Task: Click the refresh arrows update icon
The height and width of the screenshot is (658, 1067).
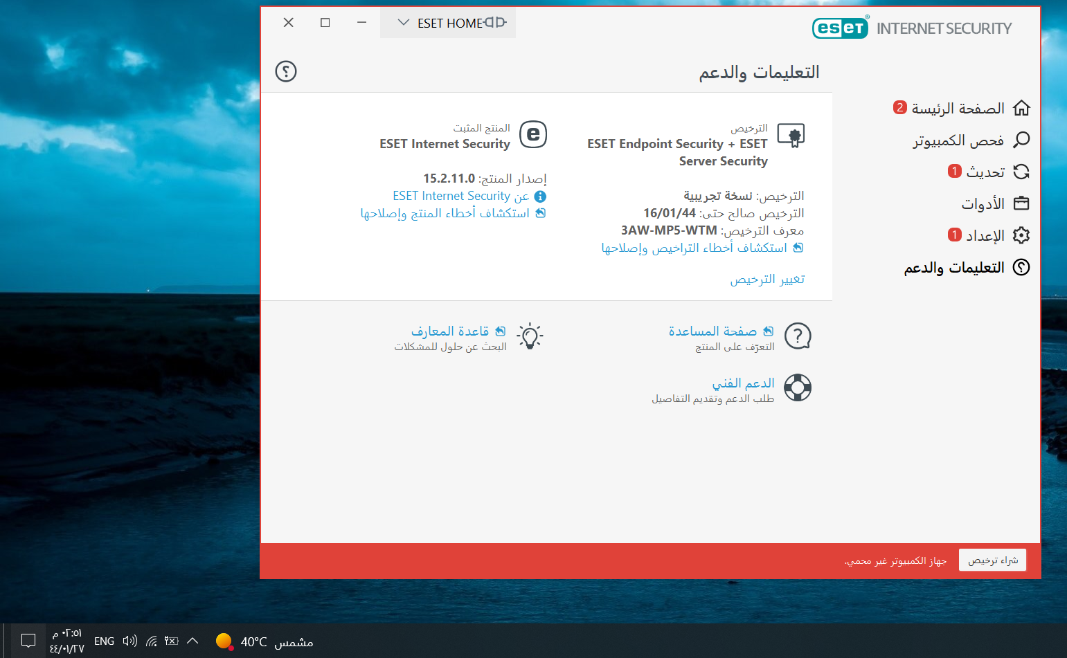Action: click(x=1021, y=172)
